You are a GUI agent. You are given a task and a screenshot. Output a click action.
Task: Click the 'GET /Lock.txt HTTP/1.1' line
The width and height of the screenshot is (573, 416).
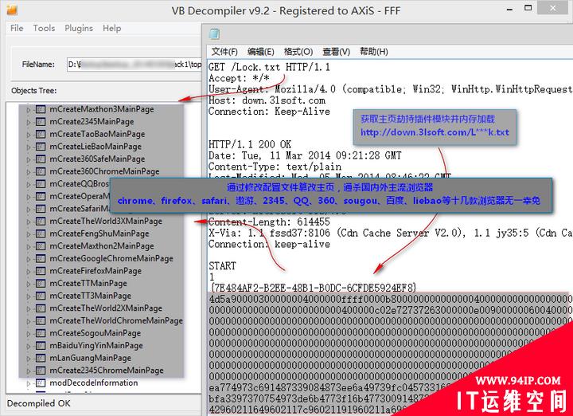tap(269, 67)
